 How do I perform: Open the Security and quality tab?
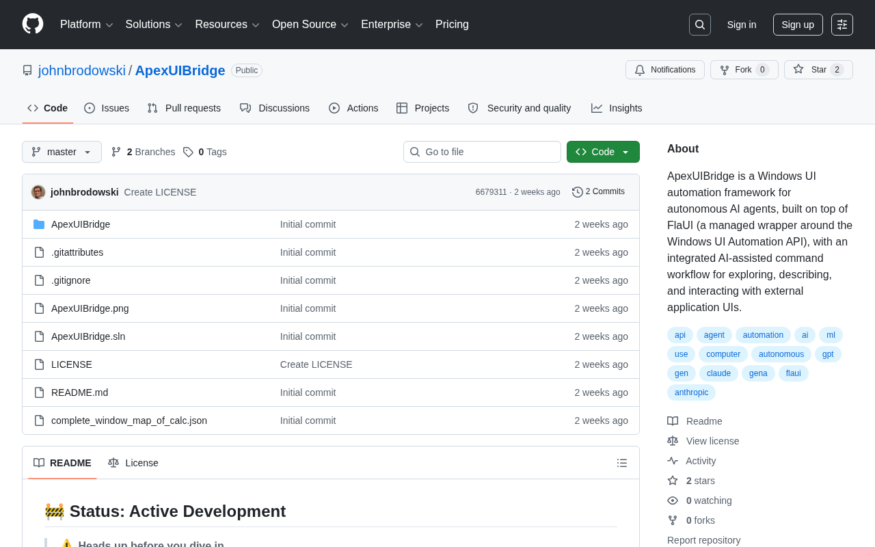click(x=520, y=108)
